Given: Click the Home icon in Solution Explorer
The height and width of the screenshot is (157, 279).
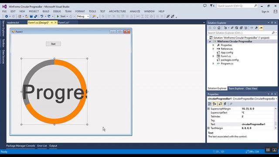Looking at the screenshot, I should 219,28.
